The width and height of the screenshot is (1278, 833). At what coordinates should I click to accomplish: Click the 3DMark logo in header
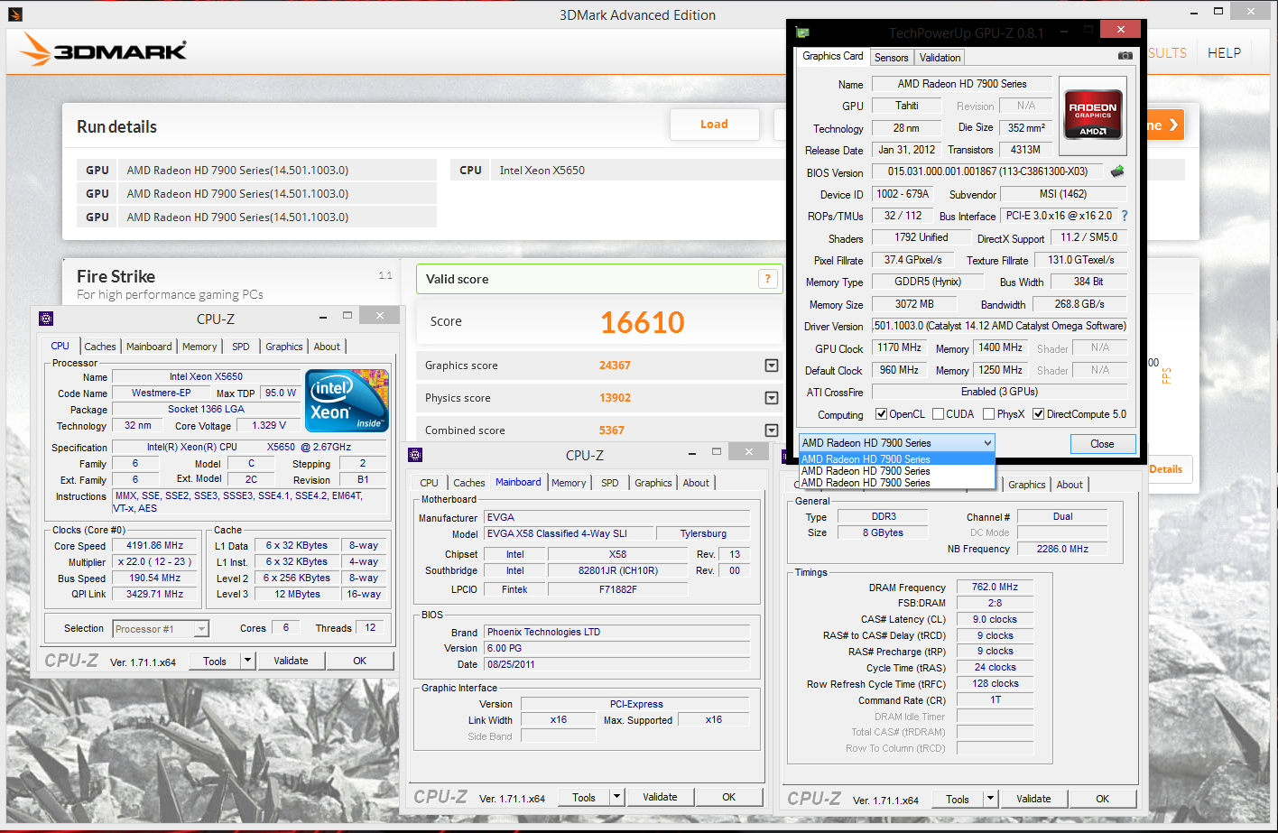coord(105,51)
